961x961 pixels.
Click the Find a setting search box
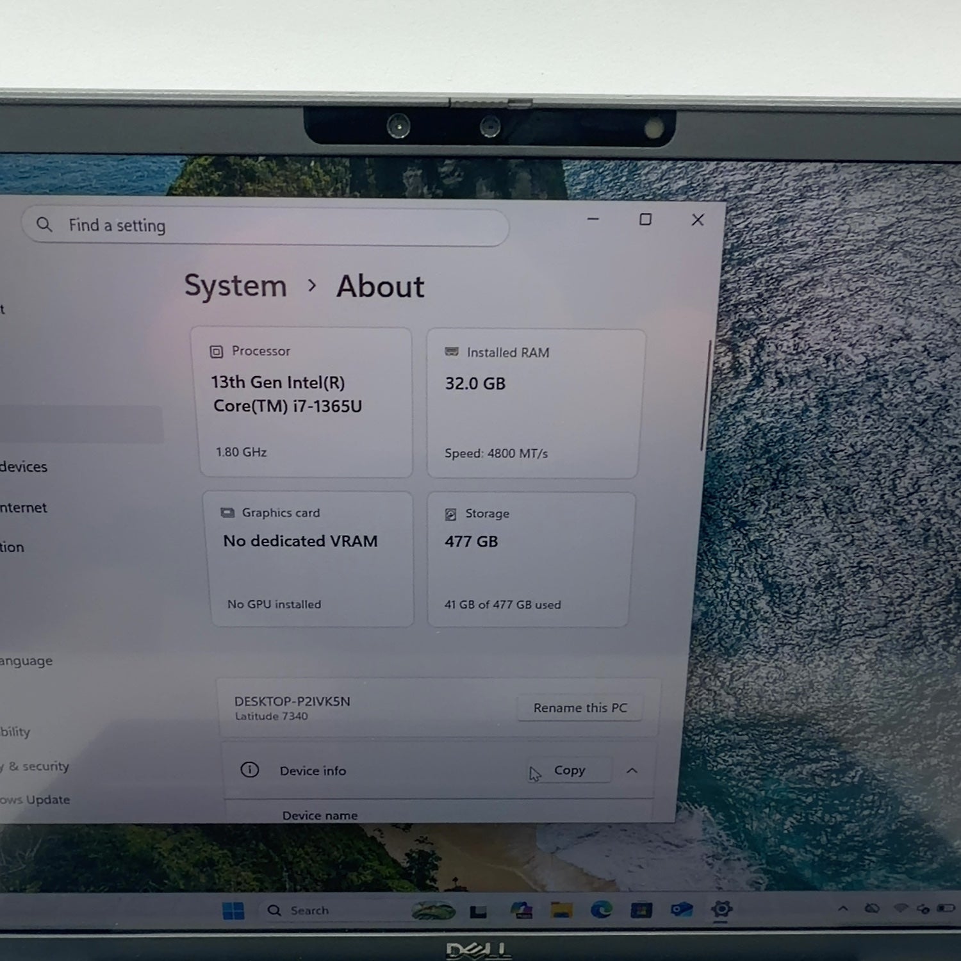(265, 226)
